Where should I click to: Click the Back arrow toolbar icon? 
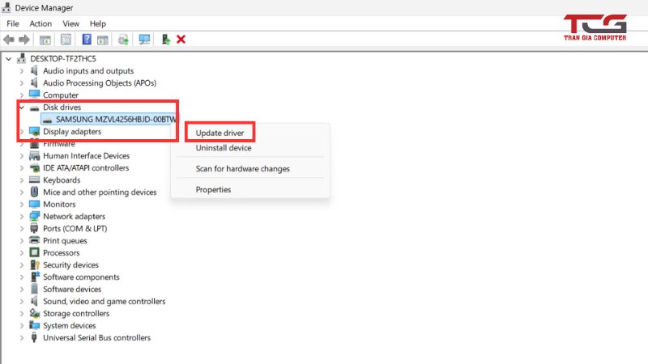9,39
